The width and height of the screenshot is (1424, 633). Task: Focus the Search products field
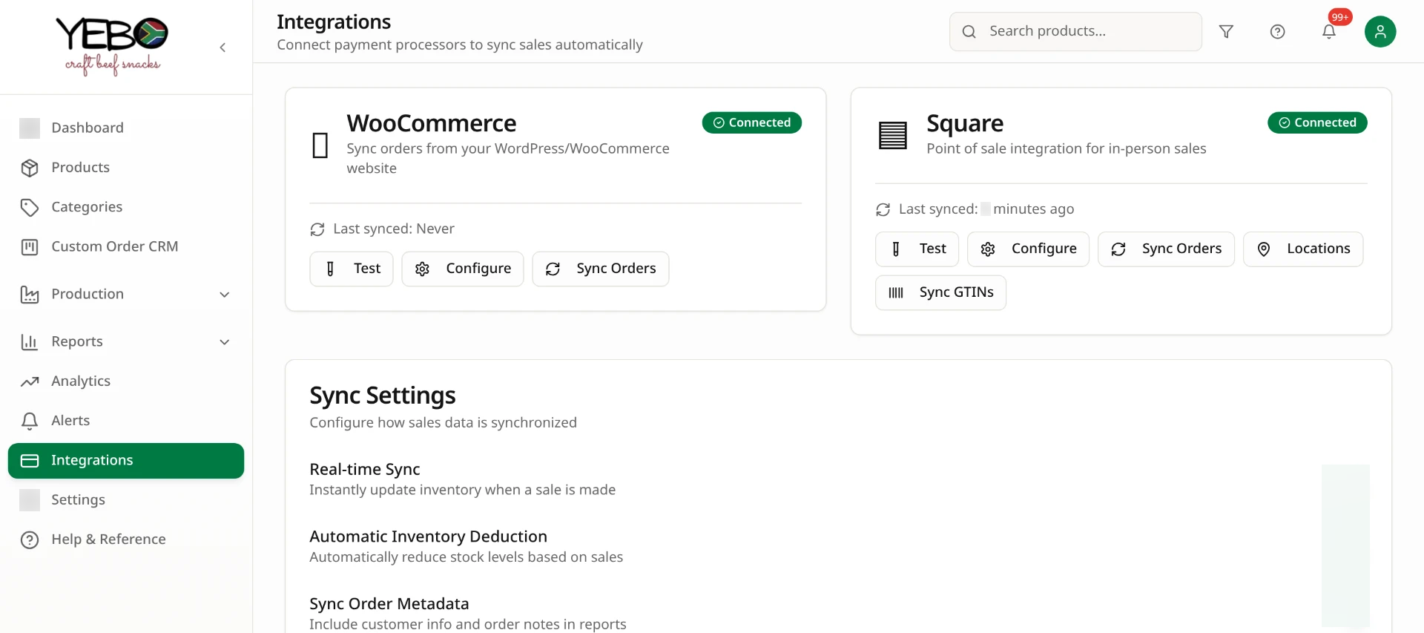pyautogui.click(x=1075, y=31)
